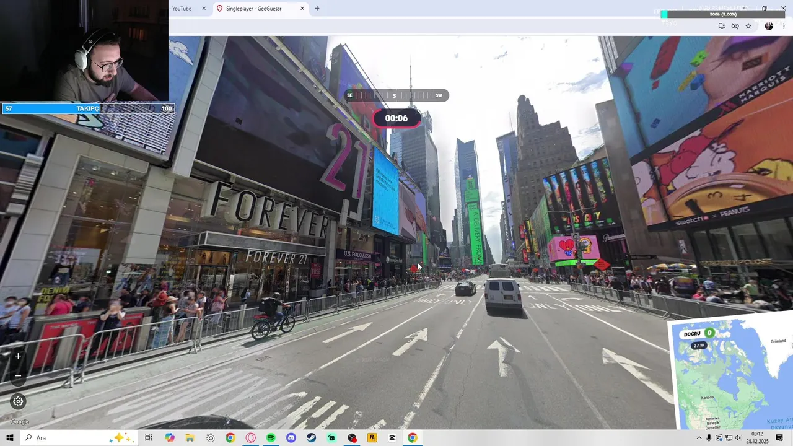Open the GeoGuessr settings gear

click(x=18, y=401)
